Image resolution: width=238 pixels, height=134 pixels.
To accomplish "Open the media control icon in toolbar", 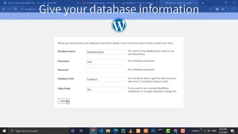I will [223, 9].
